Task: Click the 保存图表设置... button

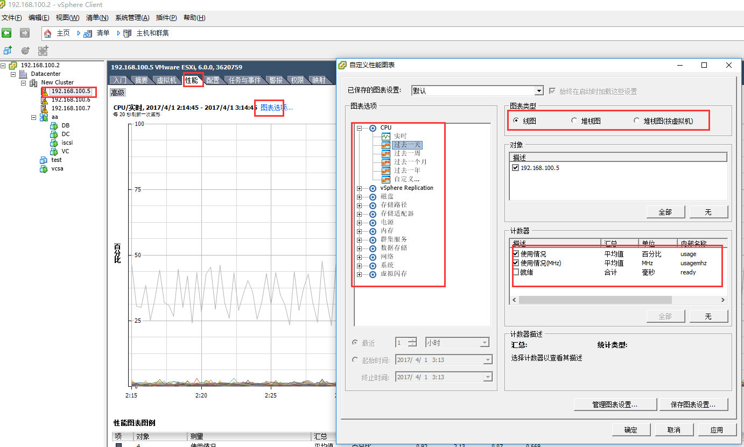Action: coord(693,405)
